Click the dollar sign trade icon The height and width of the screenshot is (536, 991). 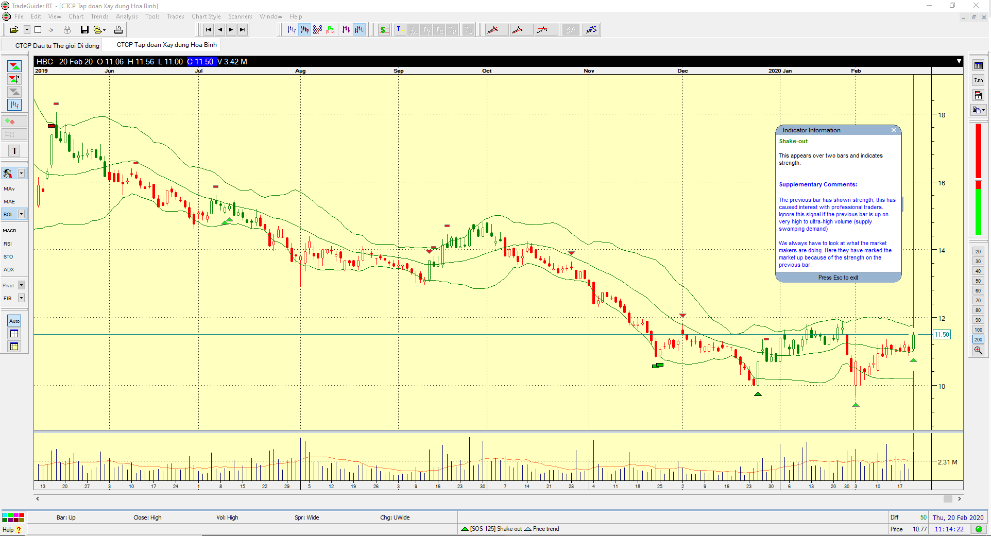point(384,30)
